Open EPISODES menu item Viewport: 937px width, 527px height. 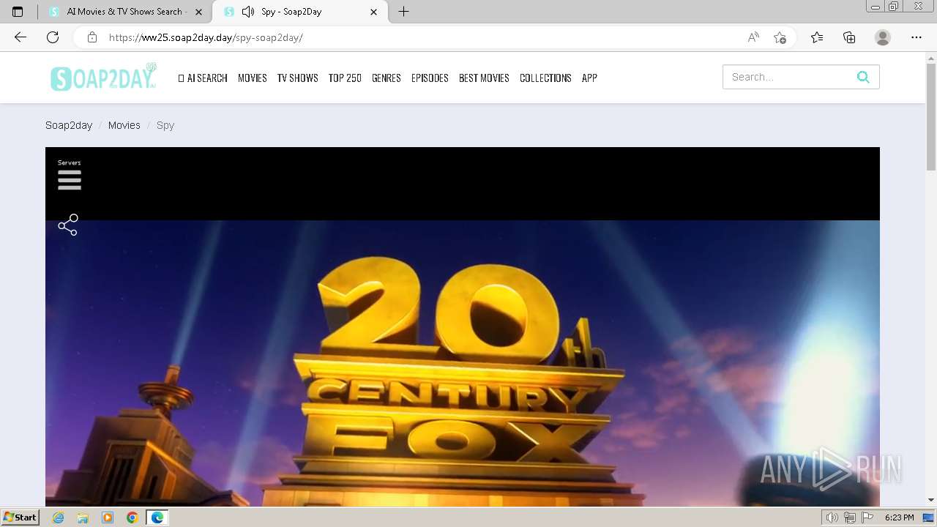point(430,78)
